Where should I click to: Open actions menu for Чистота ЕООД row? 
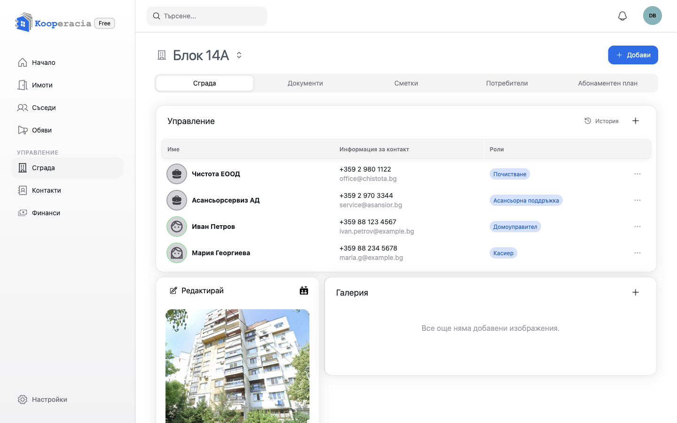638,174
